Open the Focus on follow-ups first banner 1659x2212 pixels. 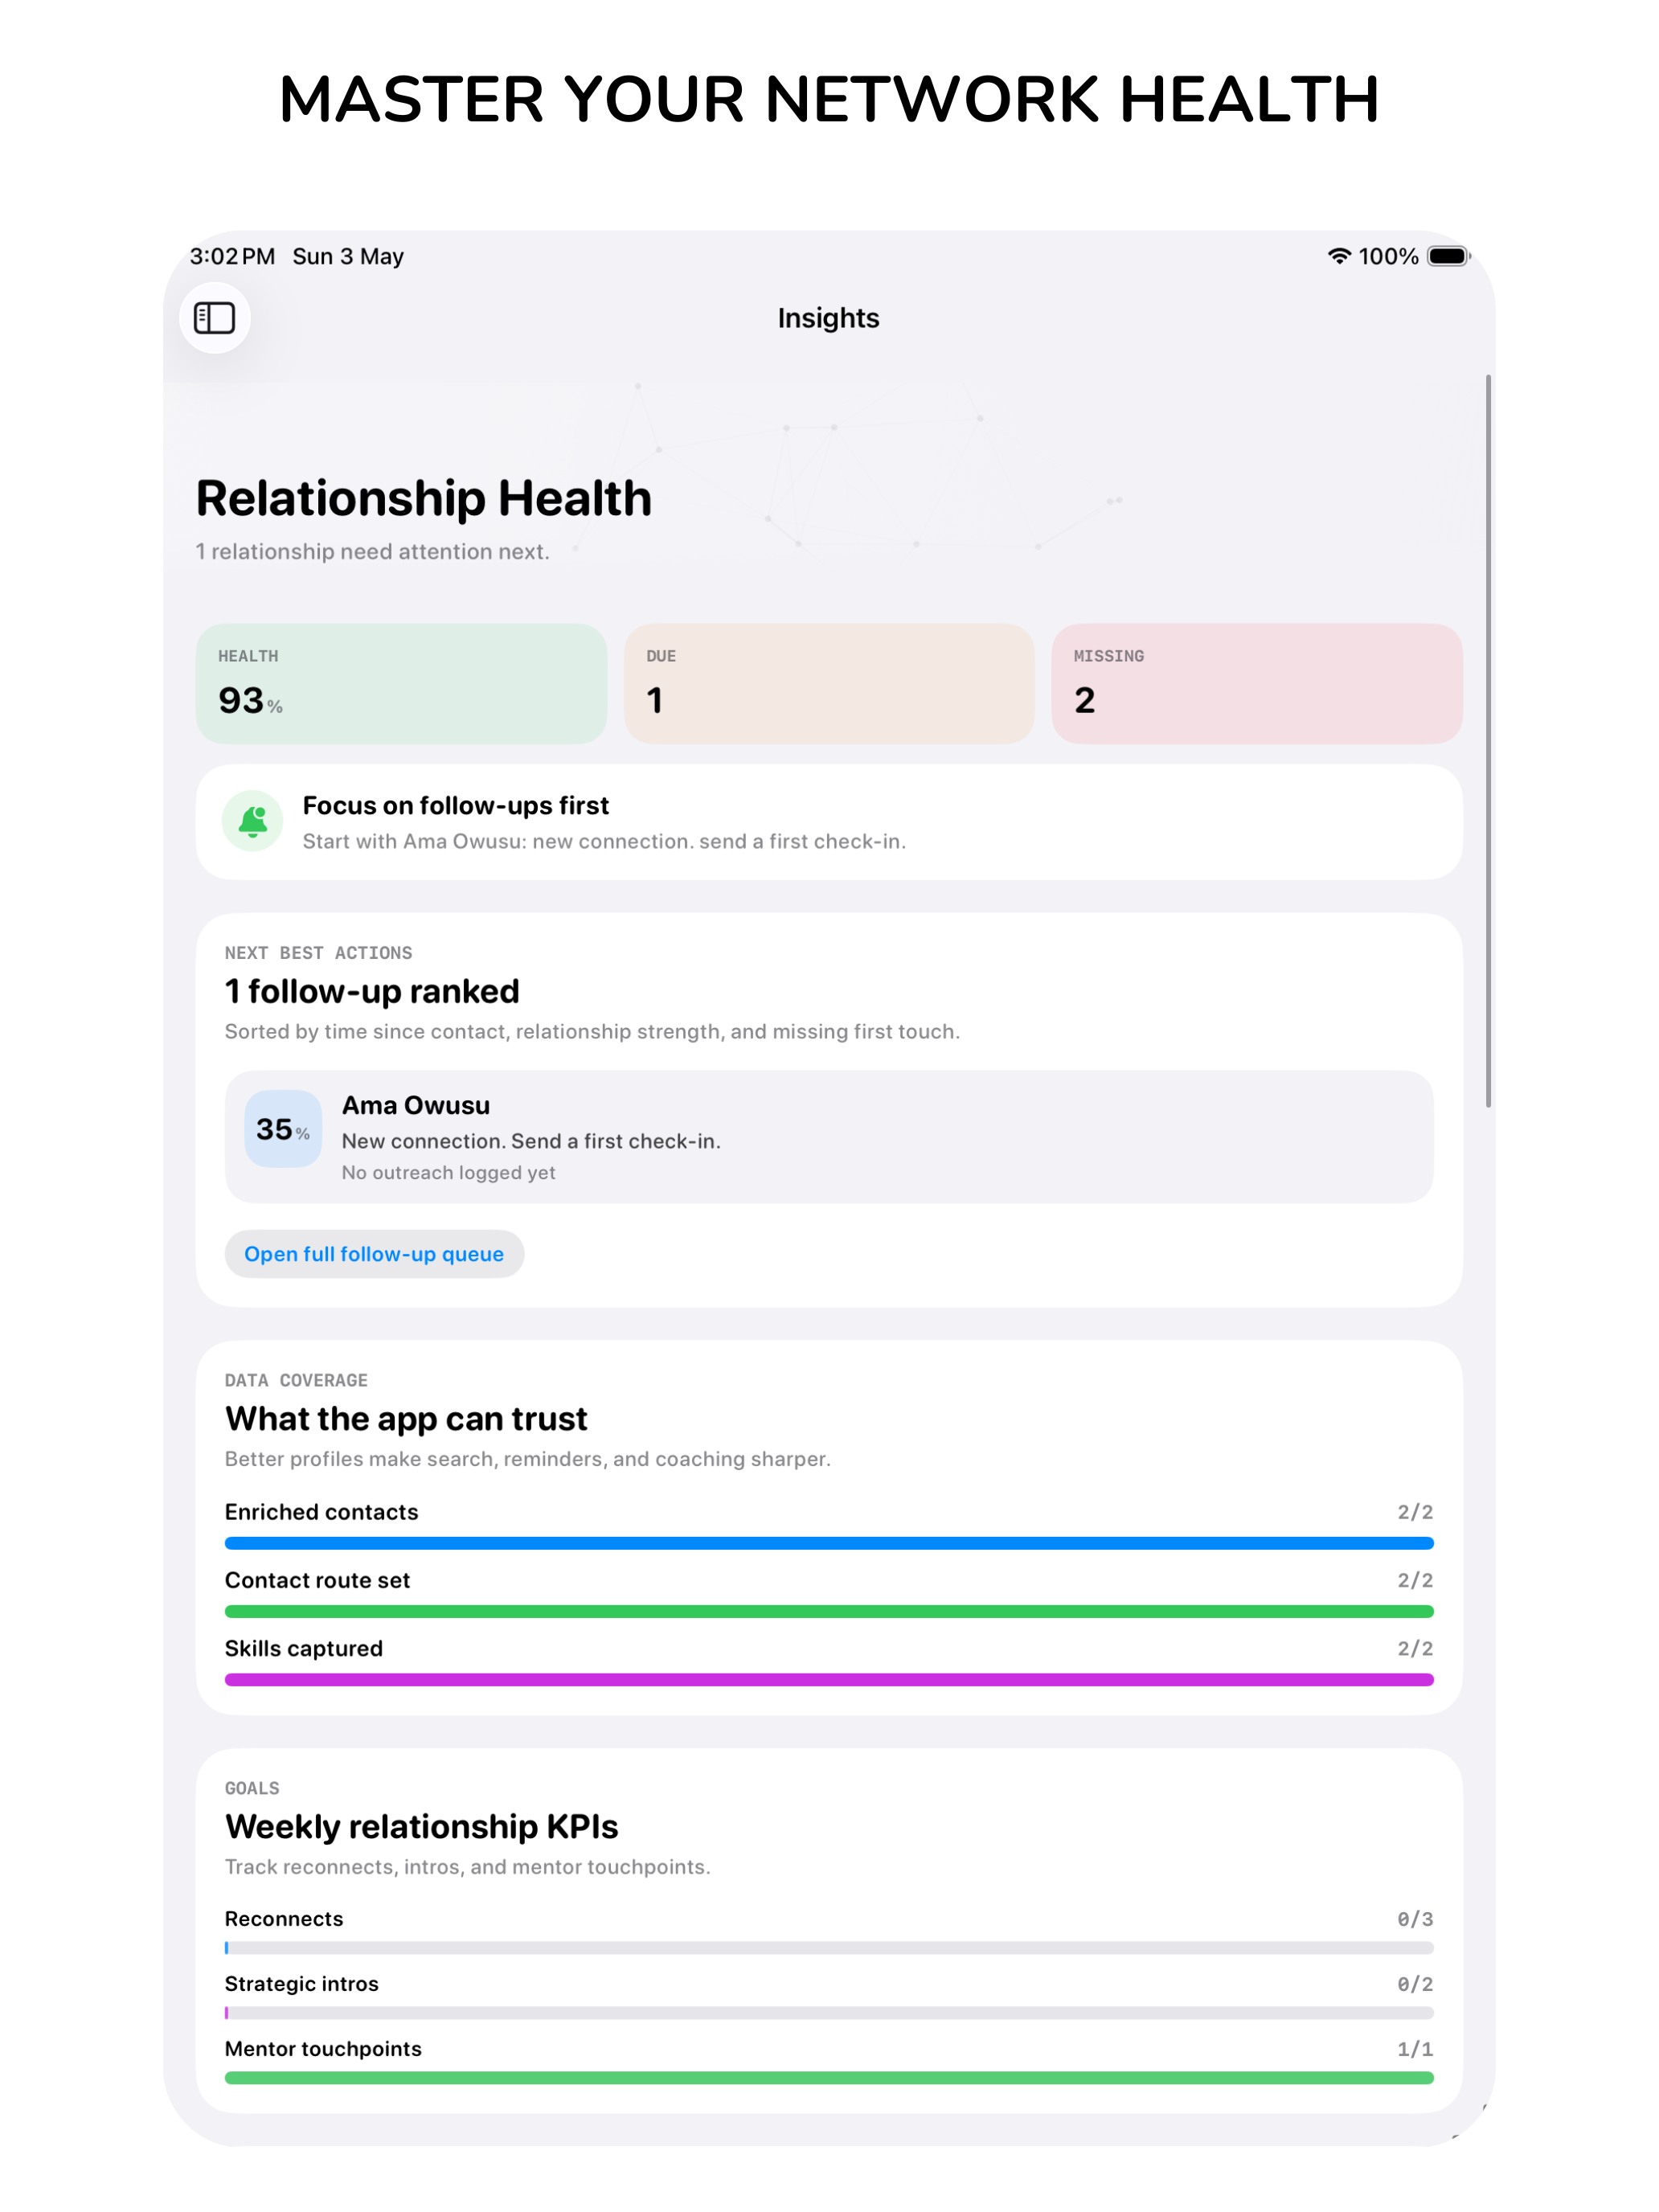click(x=829, y=822)
